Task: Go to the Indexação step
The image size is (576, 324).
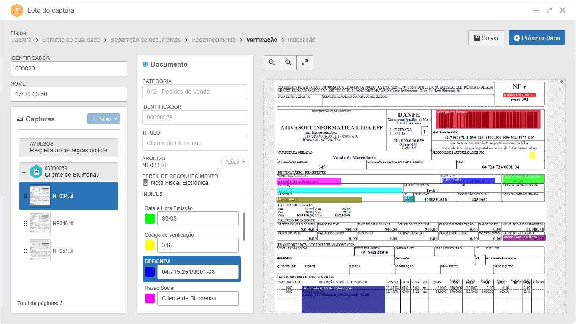Action: click(301, 40)
